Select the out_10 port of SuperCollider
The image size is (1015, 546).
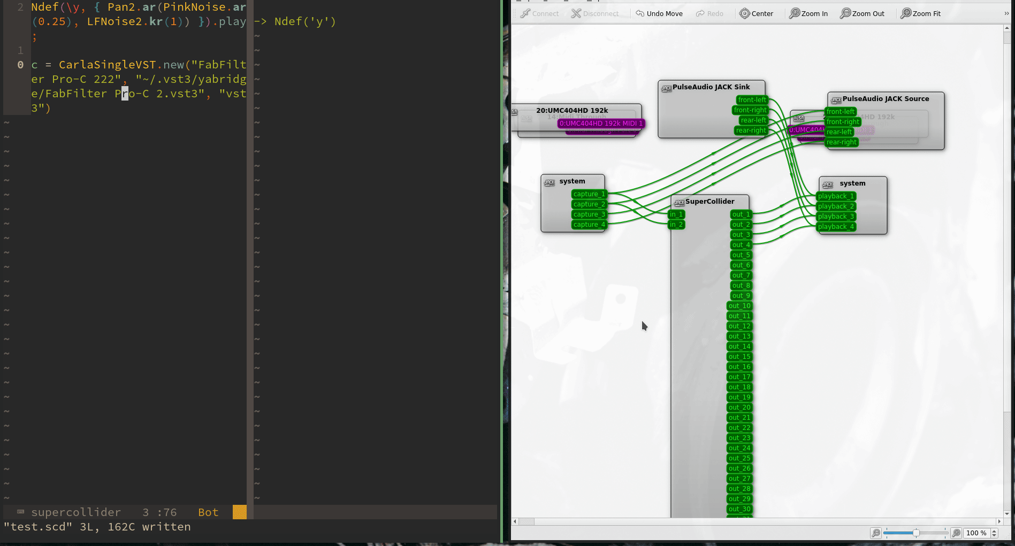click(739, 306)
